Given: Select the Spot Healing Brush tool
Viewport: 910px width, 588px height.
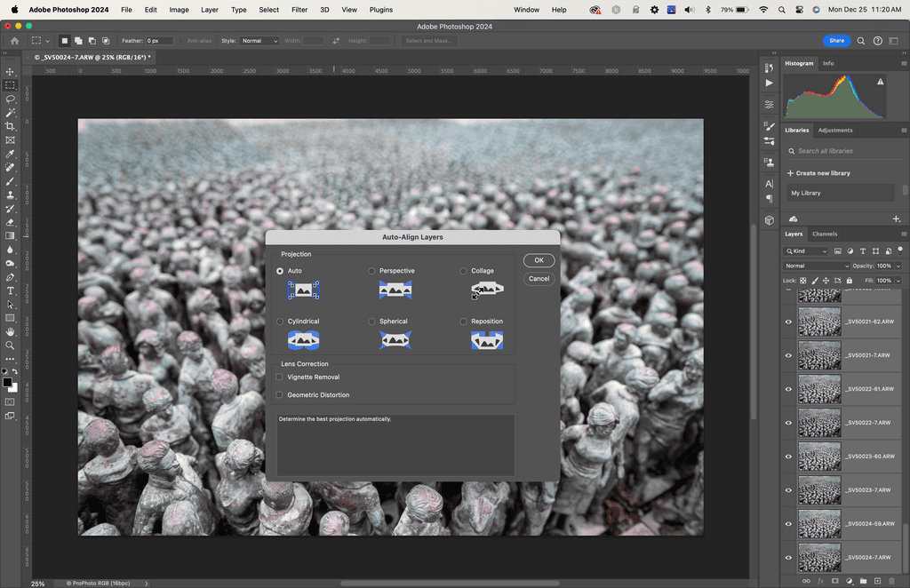Looking at the screenshot, I should pyautogui.click(x=10, y=168).
